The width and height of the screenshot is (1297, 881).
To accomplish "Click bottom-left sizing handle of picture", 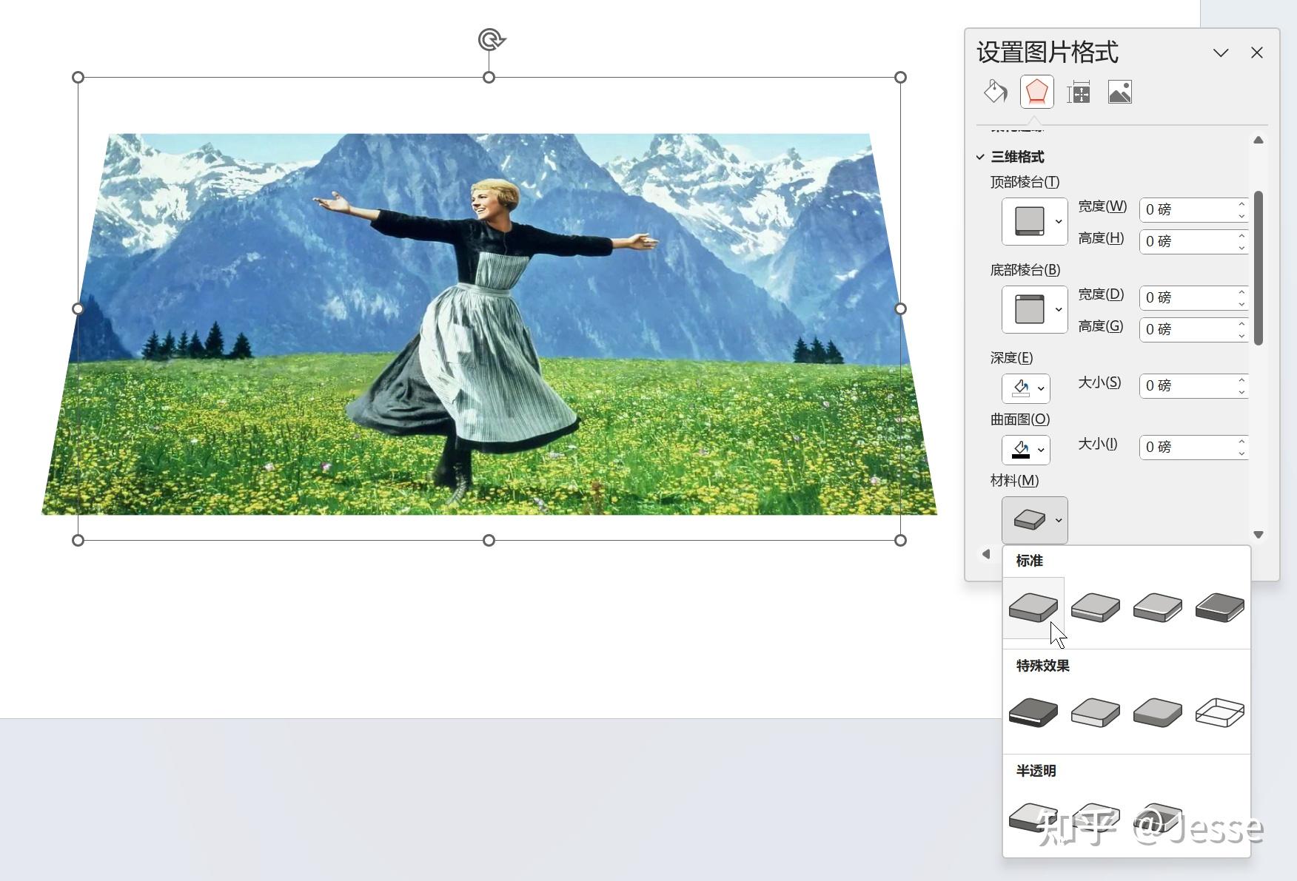I will pyautogui.click(x=78, y=541).
